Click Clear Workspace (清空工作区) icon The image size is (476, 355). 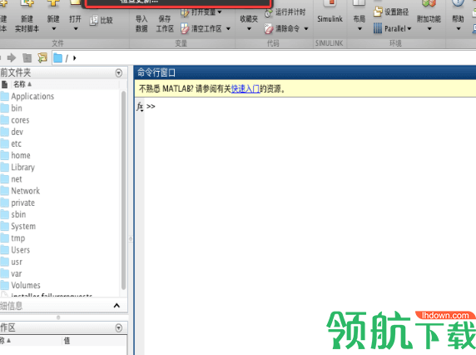185,29
